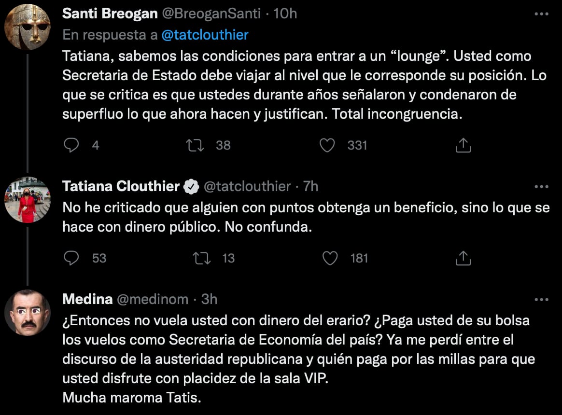Image resolution: width=562 pixels, height=415 pixels.
Task: Click Santi Breogan's helmet avatar
Action: click(x=28, y=28)
